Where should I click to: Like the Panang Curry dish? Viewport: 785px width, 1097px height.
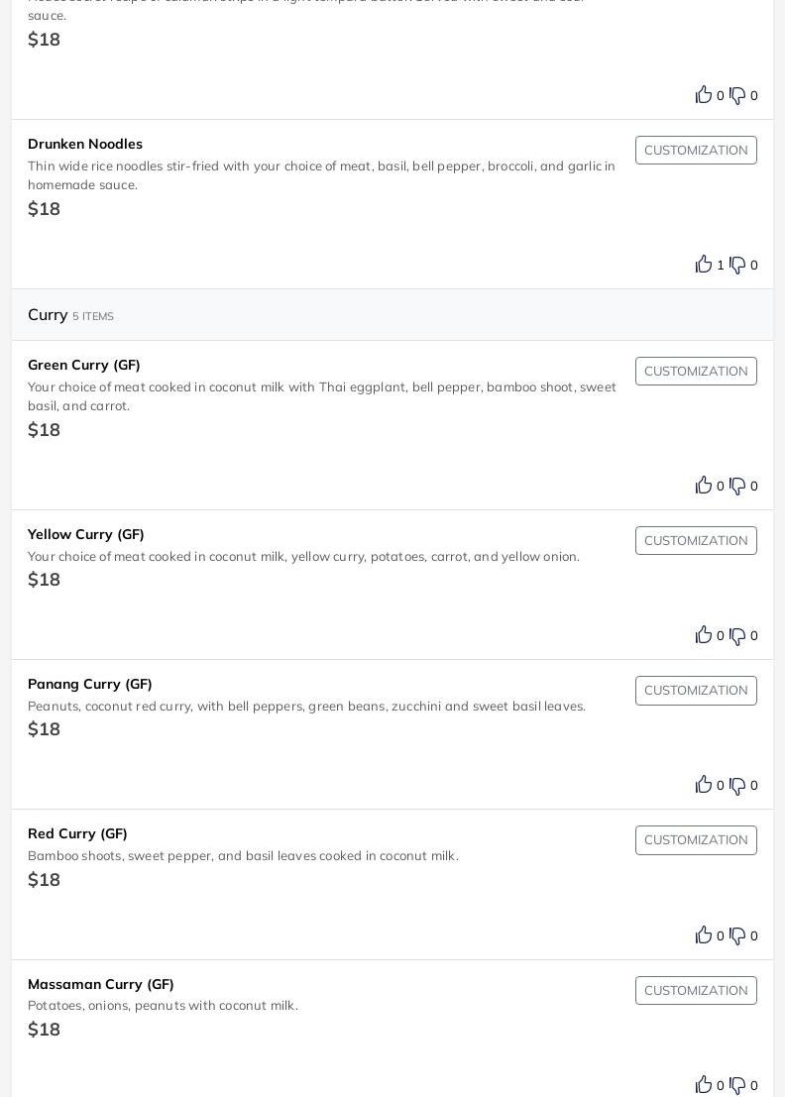click(704, 784)
